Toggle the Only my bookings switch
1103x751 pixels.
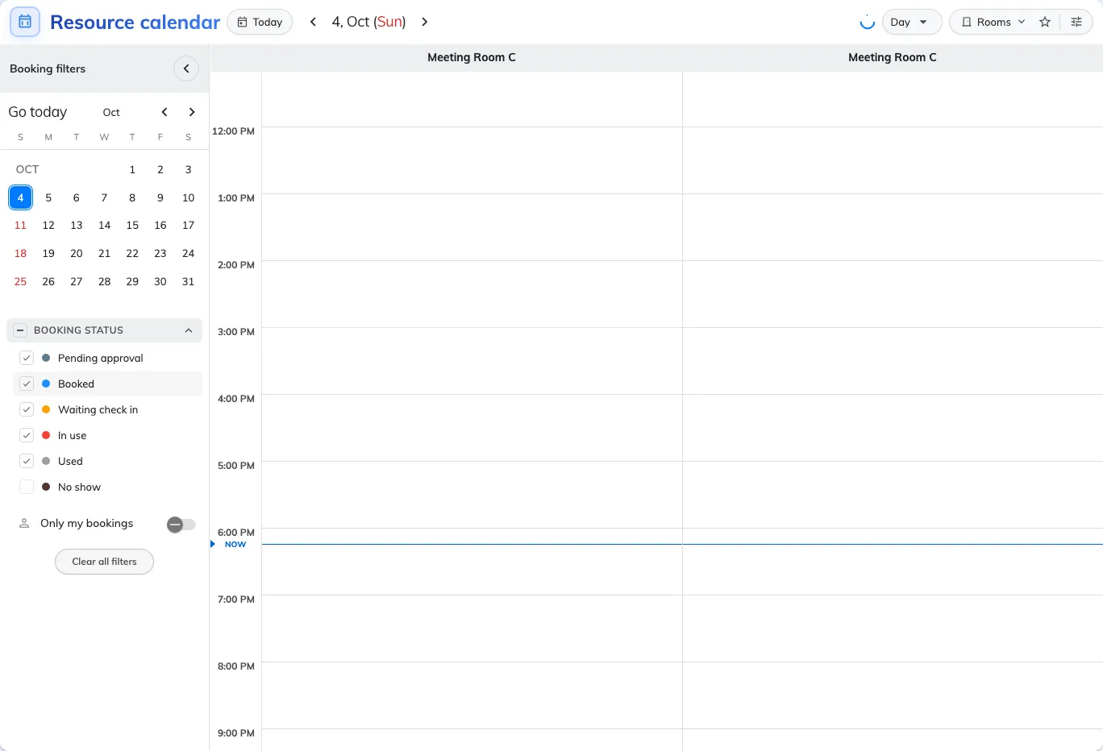pos(181,525)
